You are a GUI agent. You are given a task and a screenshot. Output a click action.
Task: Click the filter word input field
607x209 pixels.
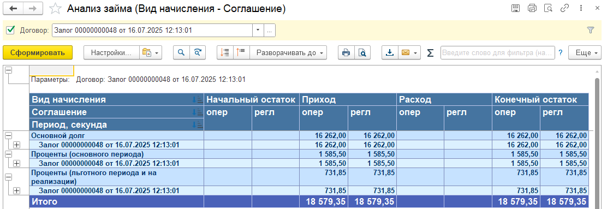pos(497,52)
